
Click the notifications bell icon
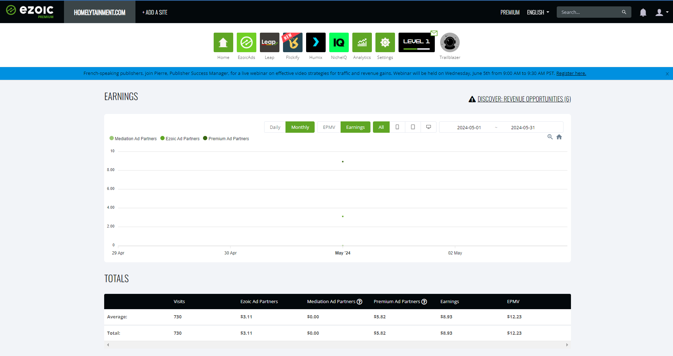coord(643,12)
